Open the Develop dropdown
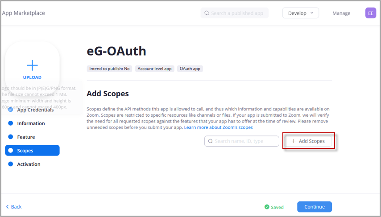This screenshot has height=217, width=381. tap(301, 13)
